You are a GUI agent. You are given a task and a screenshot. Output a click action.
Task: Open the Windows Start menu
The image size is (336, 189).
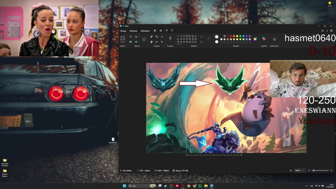124,186
